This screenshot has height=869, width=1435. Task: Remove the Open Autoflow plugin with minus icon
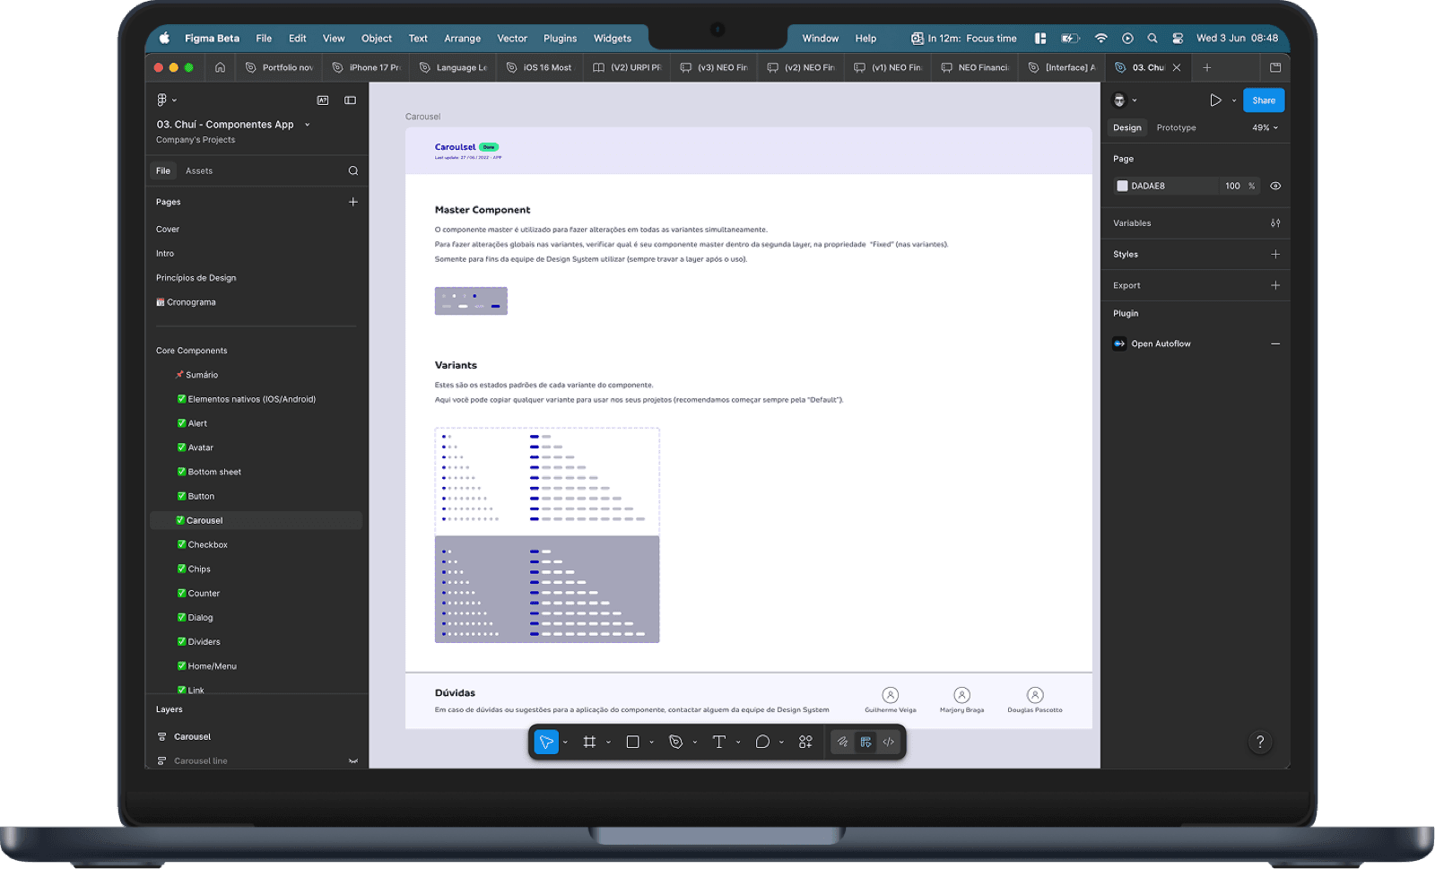click(1275, 343)
